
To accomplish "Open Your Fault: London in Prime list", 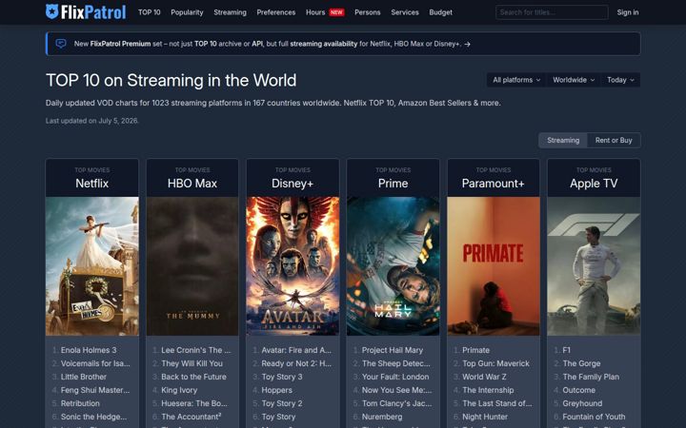I will [x=395, y=377].
